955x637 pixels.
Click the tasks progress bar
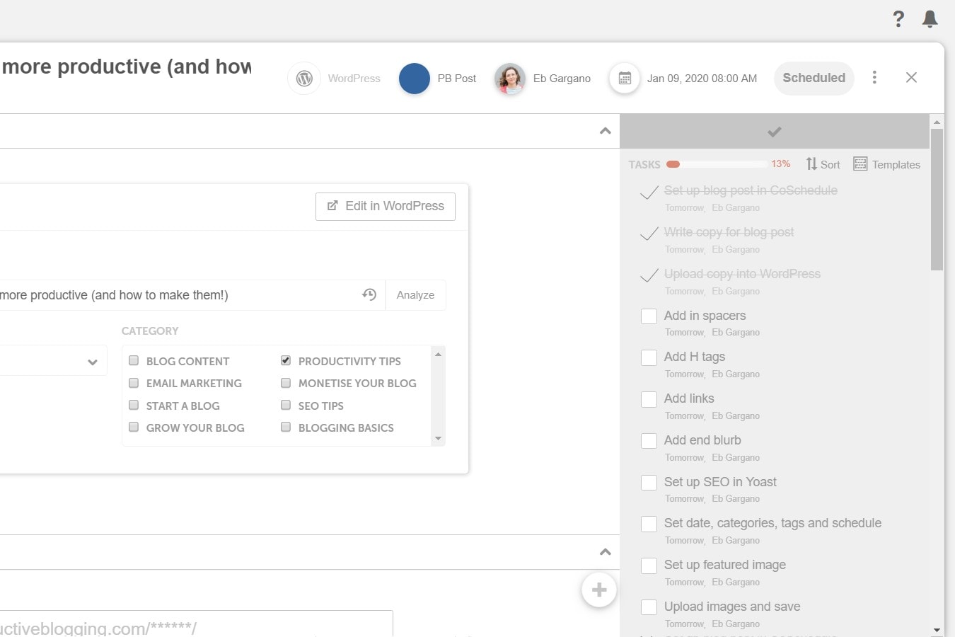(717, 164)
